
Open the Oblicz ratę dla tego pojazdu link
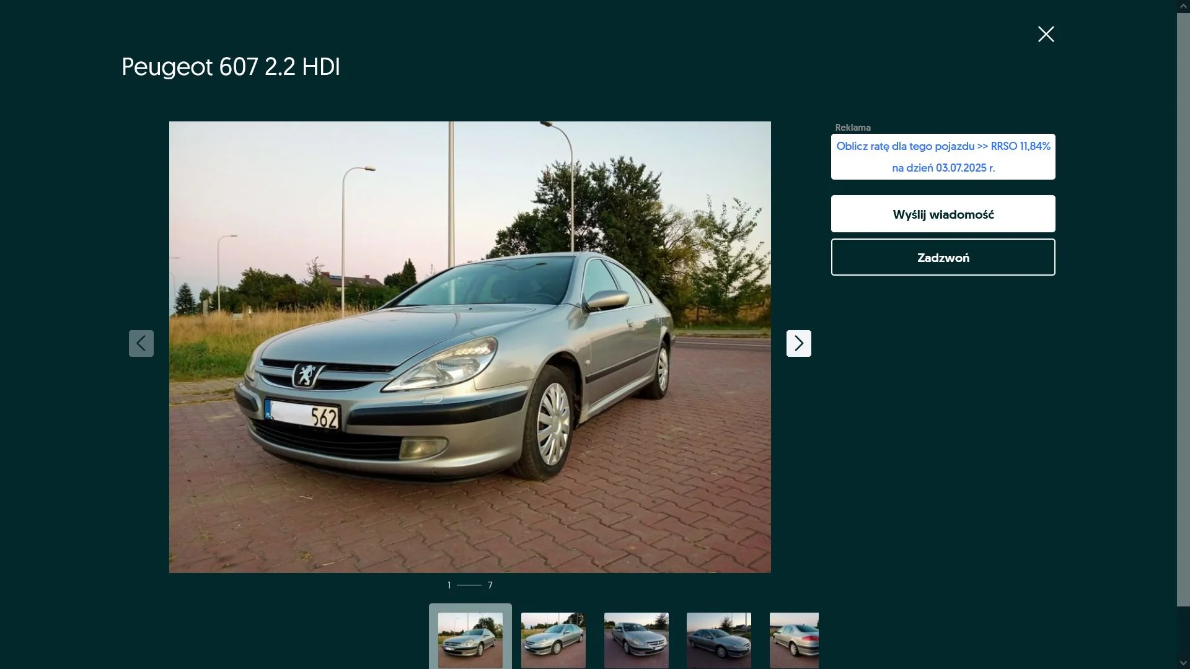point(943,157)
